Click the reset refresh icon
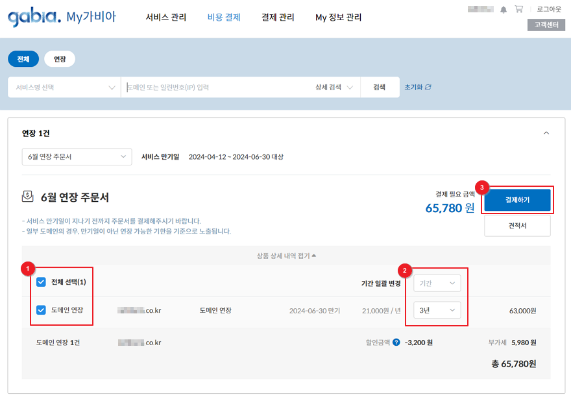 point(428,87)
